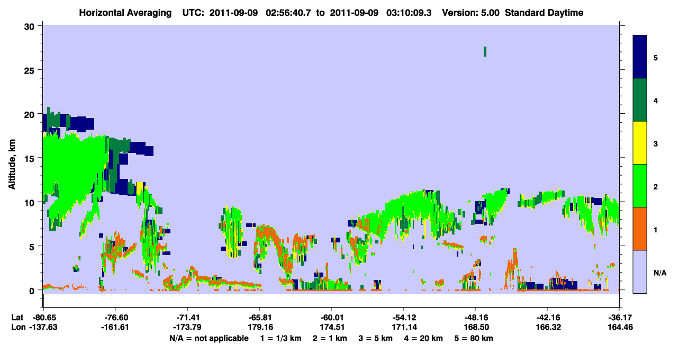The image size is (688, 353).
Task: Click latitude value -54.12
Action: pyautogui.click(x=403, y=318)
